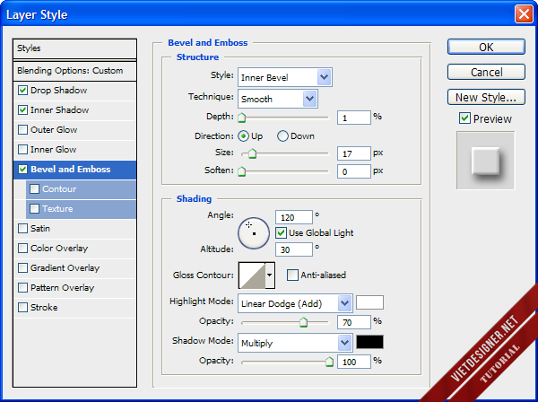This screenshot has width=538, height=402.
Task: Select the Satin list label
Action: 40,228
